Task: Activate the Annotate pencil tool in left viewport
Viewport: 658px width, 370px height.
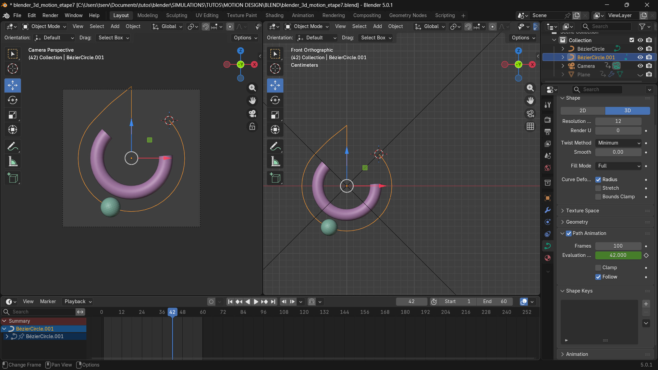Action: coord(13,147)
